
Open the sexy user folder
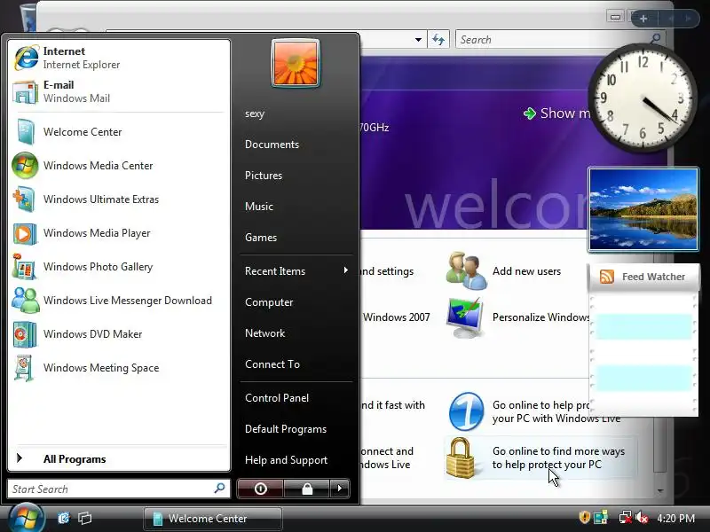[255, 113]
